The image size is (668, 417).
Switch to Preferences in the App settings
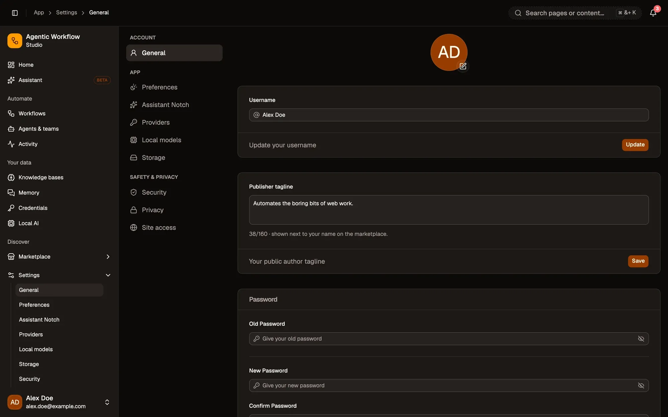point(174,87)
